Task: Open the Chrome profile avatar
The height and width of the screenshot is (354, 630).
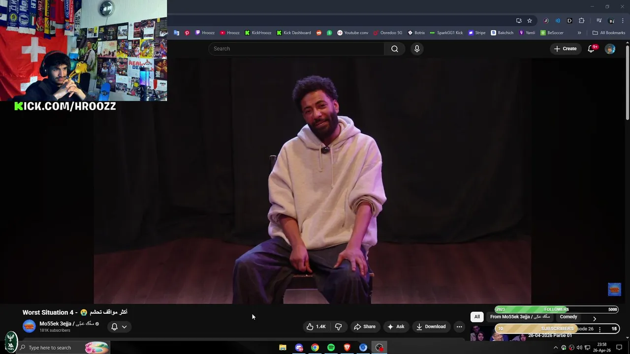Action: [611, 21]
